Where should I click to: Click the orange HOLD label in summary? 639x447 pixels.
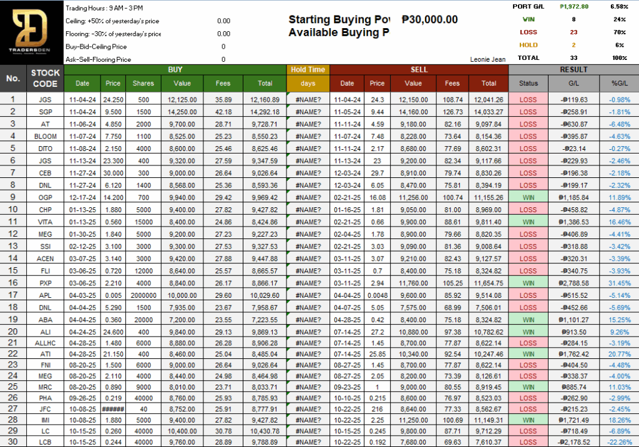(528, 45)
